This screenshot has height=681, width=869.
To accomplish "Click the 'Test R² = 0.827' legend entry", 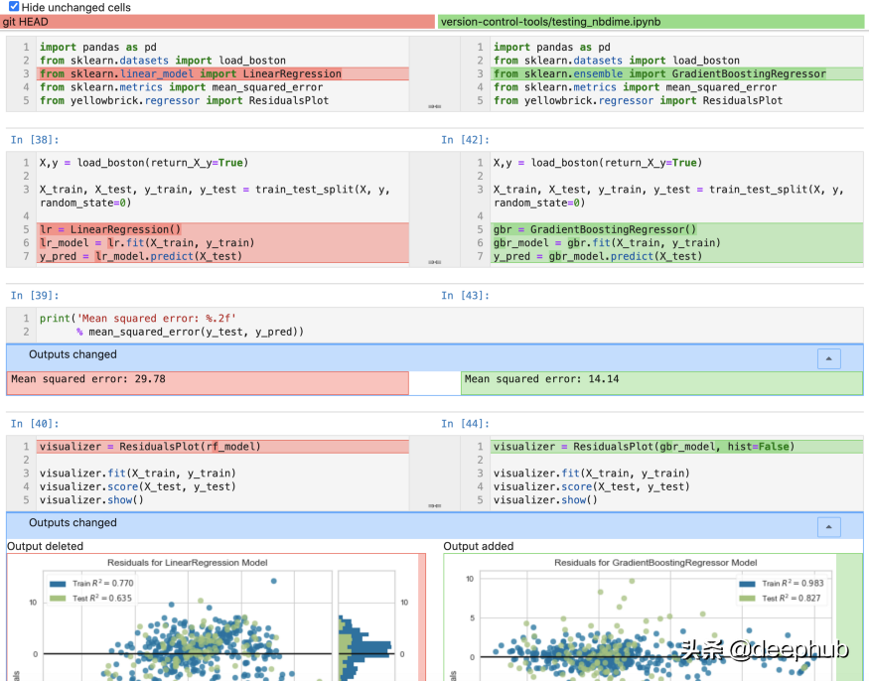I will coord(781,598).
